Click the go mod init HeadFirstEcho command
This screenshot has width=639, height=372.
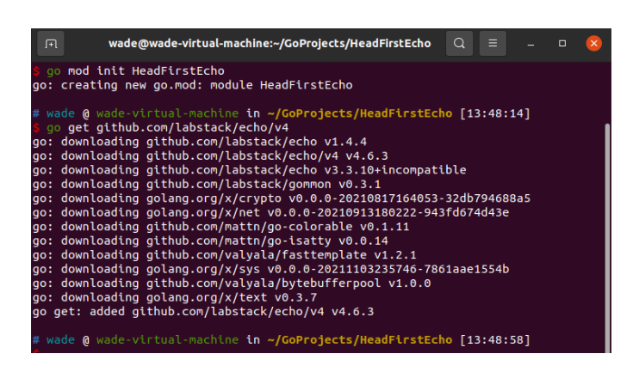click(x=135, y=70)
